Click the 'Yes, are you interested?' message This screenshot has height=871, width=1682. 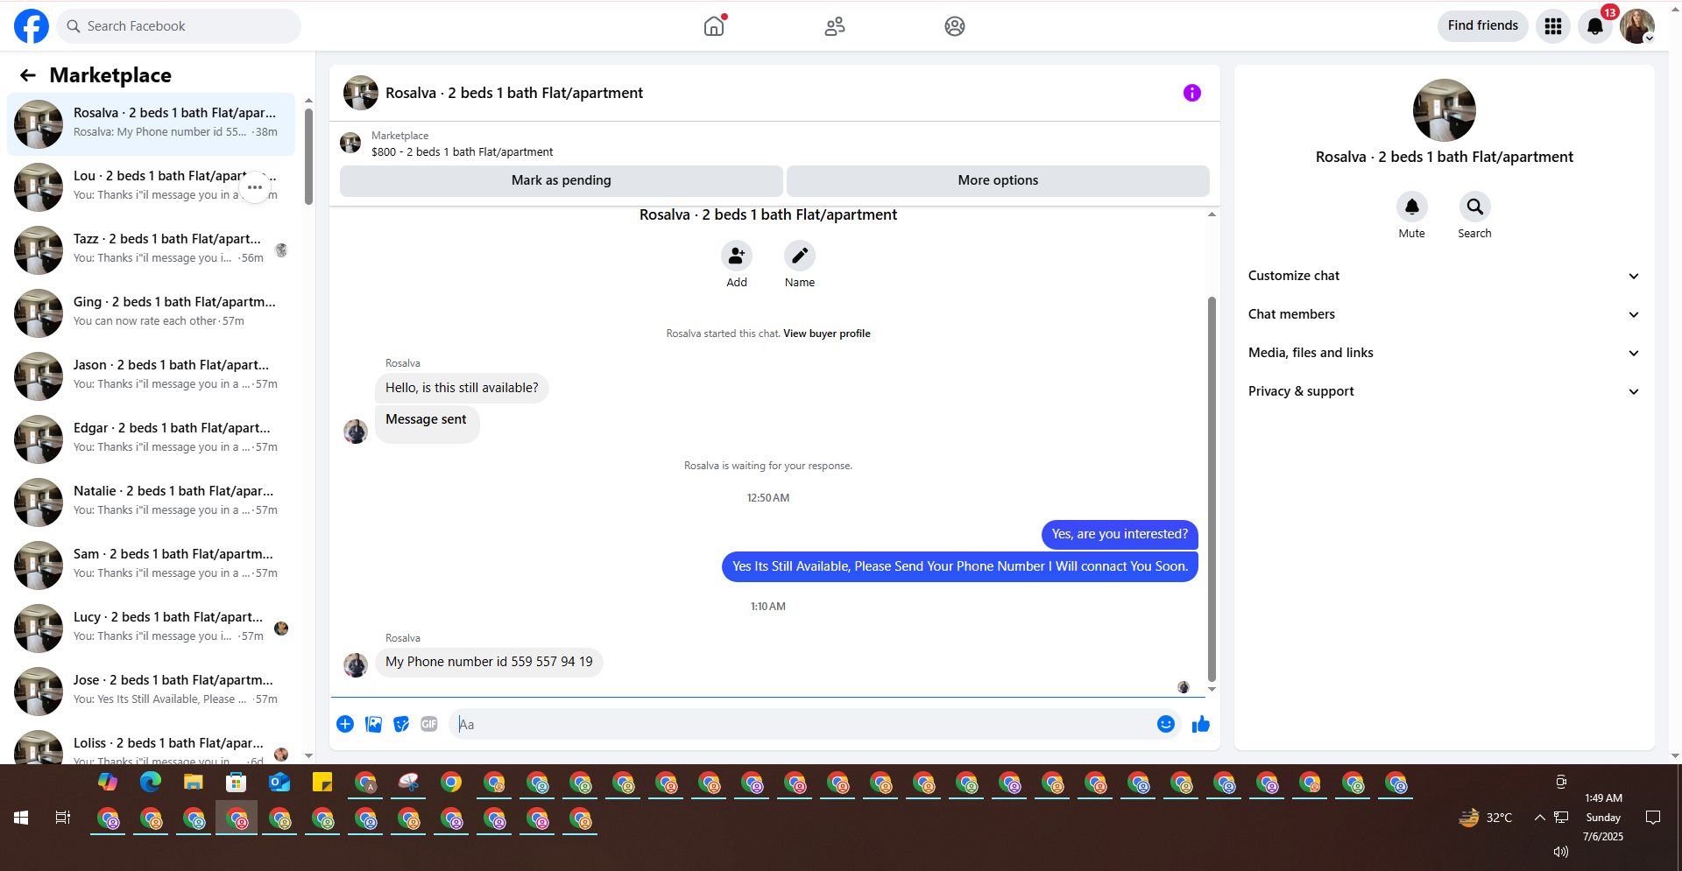coord(1120,534)
